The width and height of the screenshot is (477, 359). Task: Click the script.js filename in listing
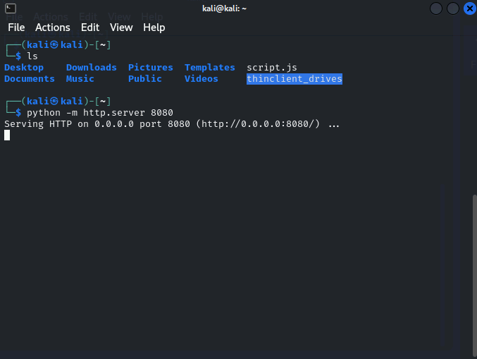(x=272, y=68)
